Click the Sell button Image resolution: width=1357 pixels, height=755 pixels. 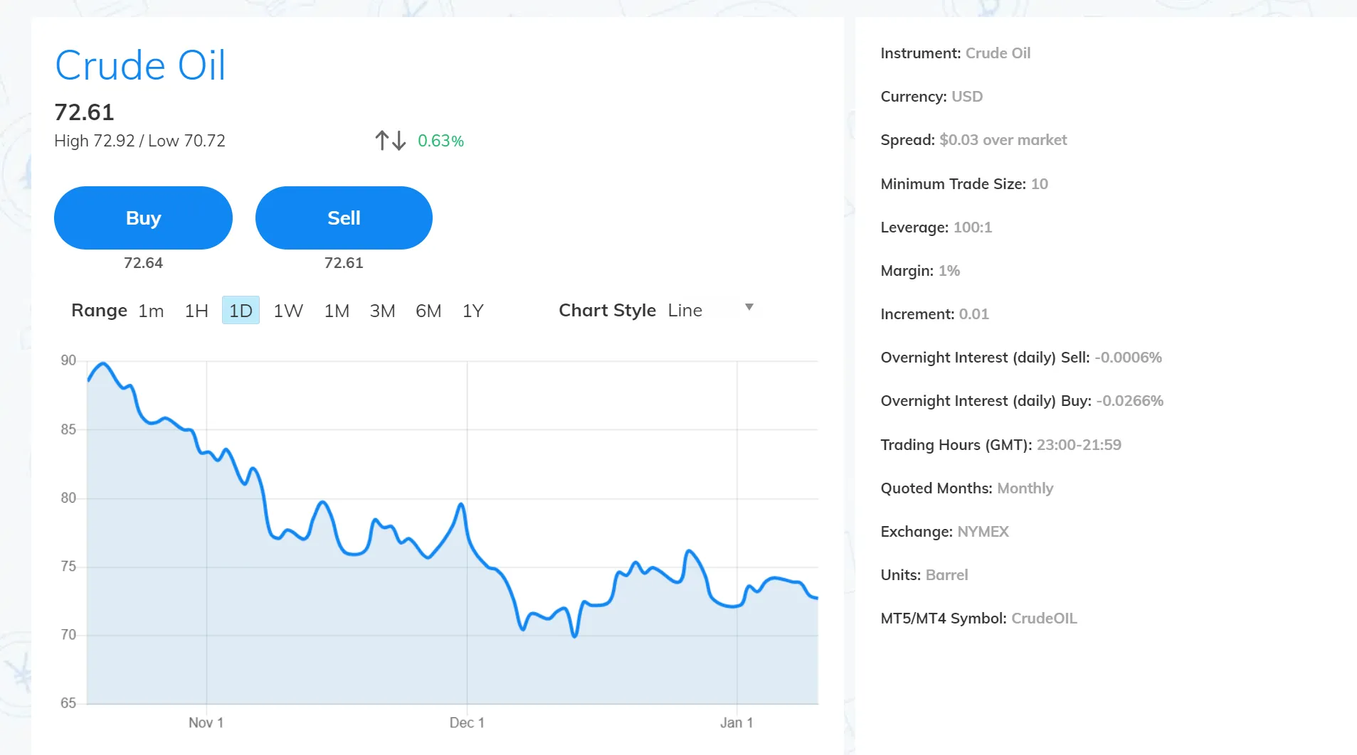(x=344, y=218)
